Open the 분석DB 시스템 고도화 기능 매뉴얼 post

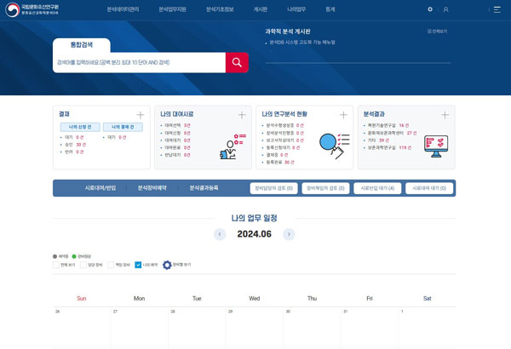pos(302,43)
